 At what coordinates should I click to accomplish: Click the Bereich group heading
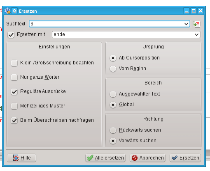point(153,83)
